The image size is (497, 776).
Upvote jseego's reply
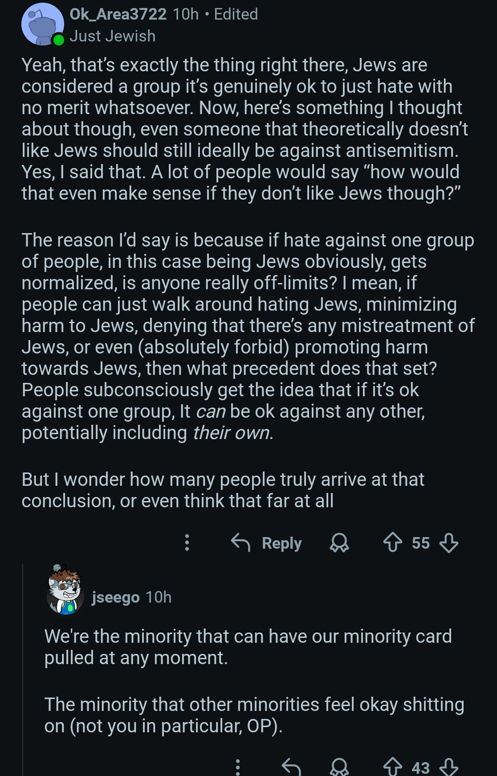click(x=392, y=767)
